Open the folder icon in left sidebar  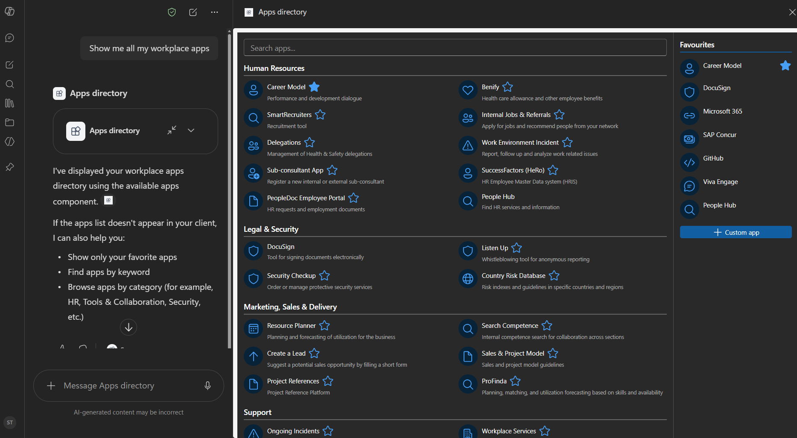pyautogui.click(x=10, y=123)
